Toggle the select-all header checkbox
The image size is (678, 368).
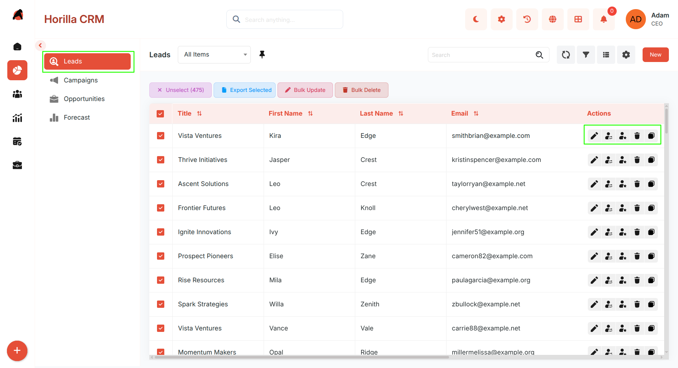(x=160, y=114)
